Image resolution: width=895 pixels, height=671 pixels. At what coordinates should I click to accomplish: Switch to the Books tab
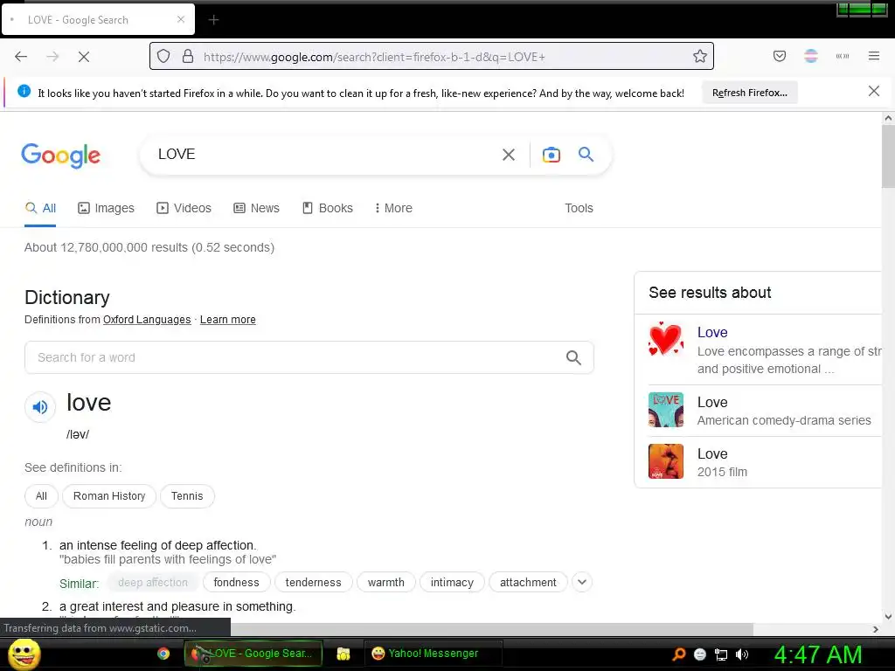[328, 208]
